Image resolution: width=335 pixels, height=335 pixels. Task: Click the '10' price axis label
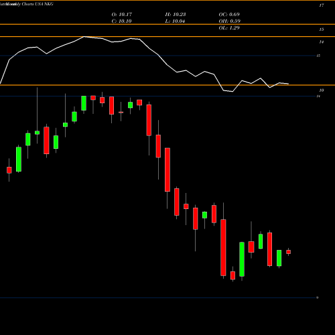[322, 90]
